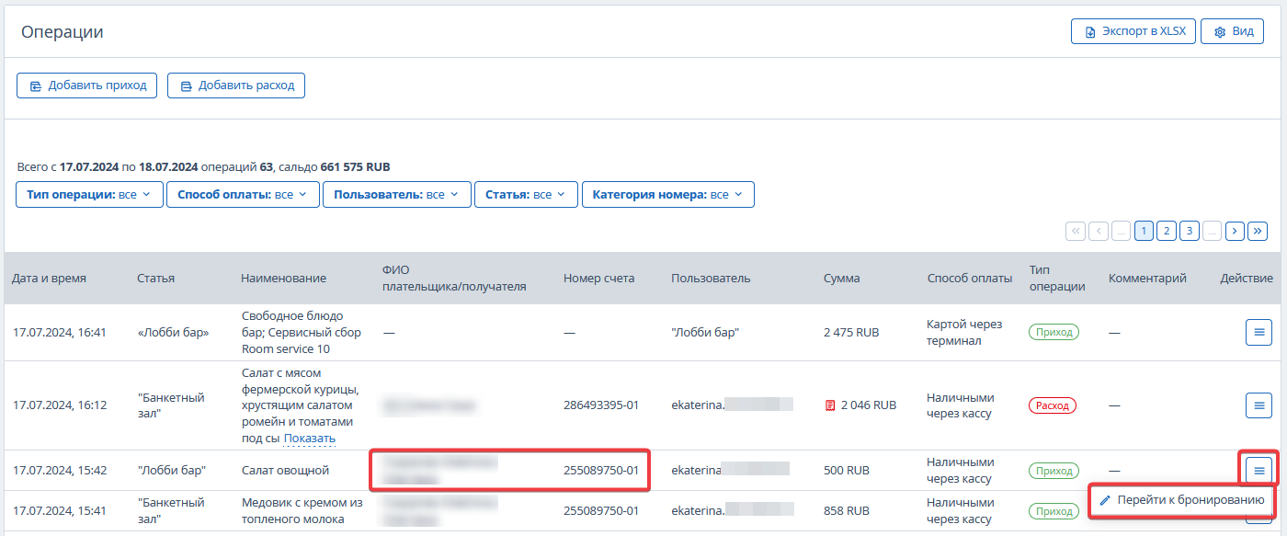The height and width of the screenshot is (536, 1287).
Task: Go to pagination page 3
Action: pyautogui.click(x=1190, y=231)
